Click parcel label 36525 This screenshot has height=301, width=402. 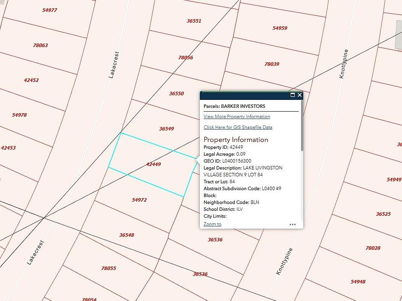click(383, 214)
